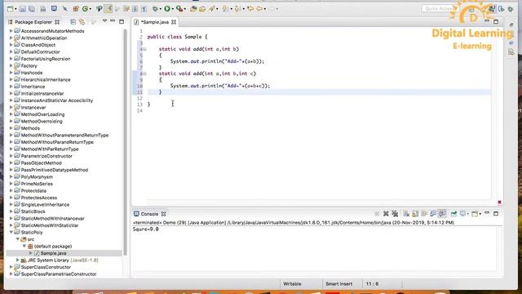Click the Writable status bar entry
This screenshot has width=522, height=294.
point(292,284)
